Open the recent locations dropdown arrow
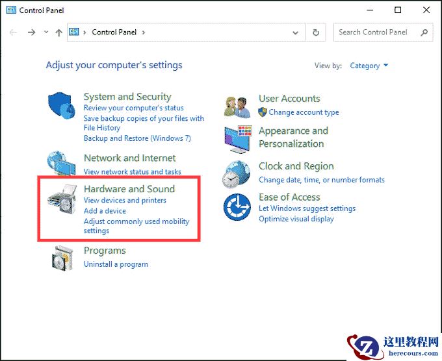Viewport: 442px width, 361px height. (46, 32)
